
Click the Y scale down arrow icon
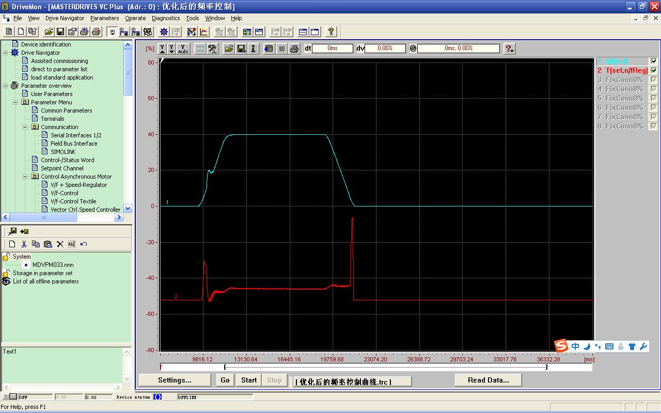[x=172, y=49]
